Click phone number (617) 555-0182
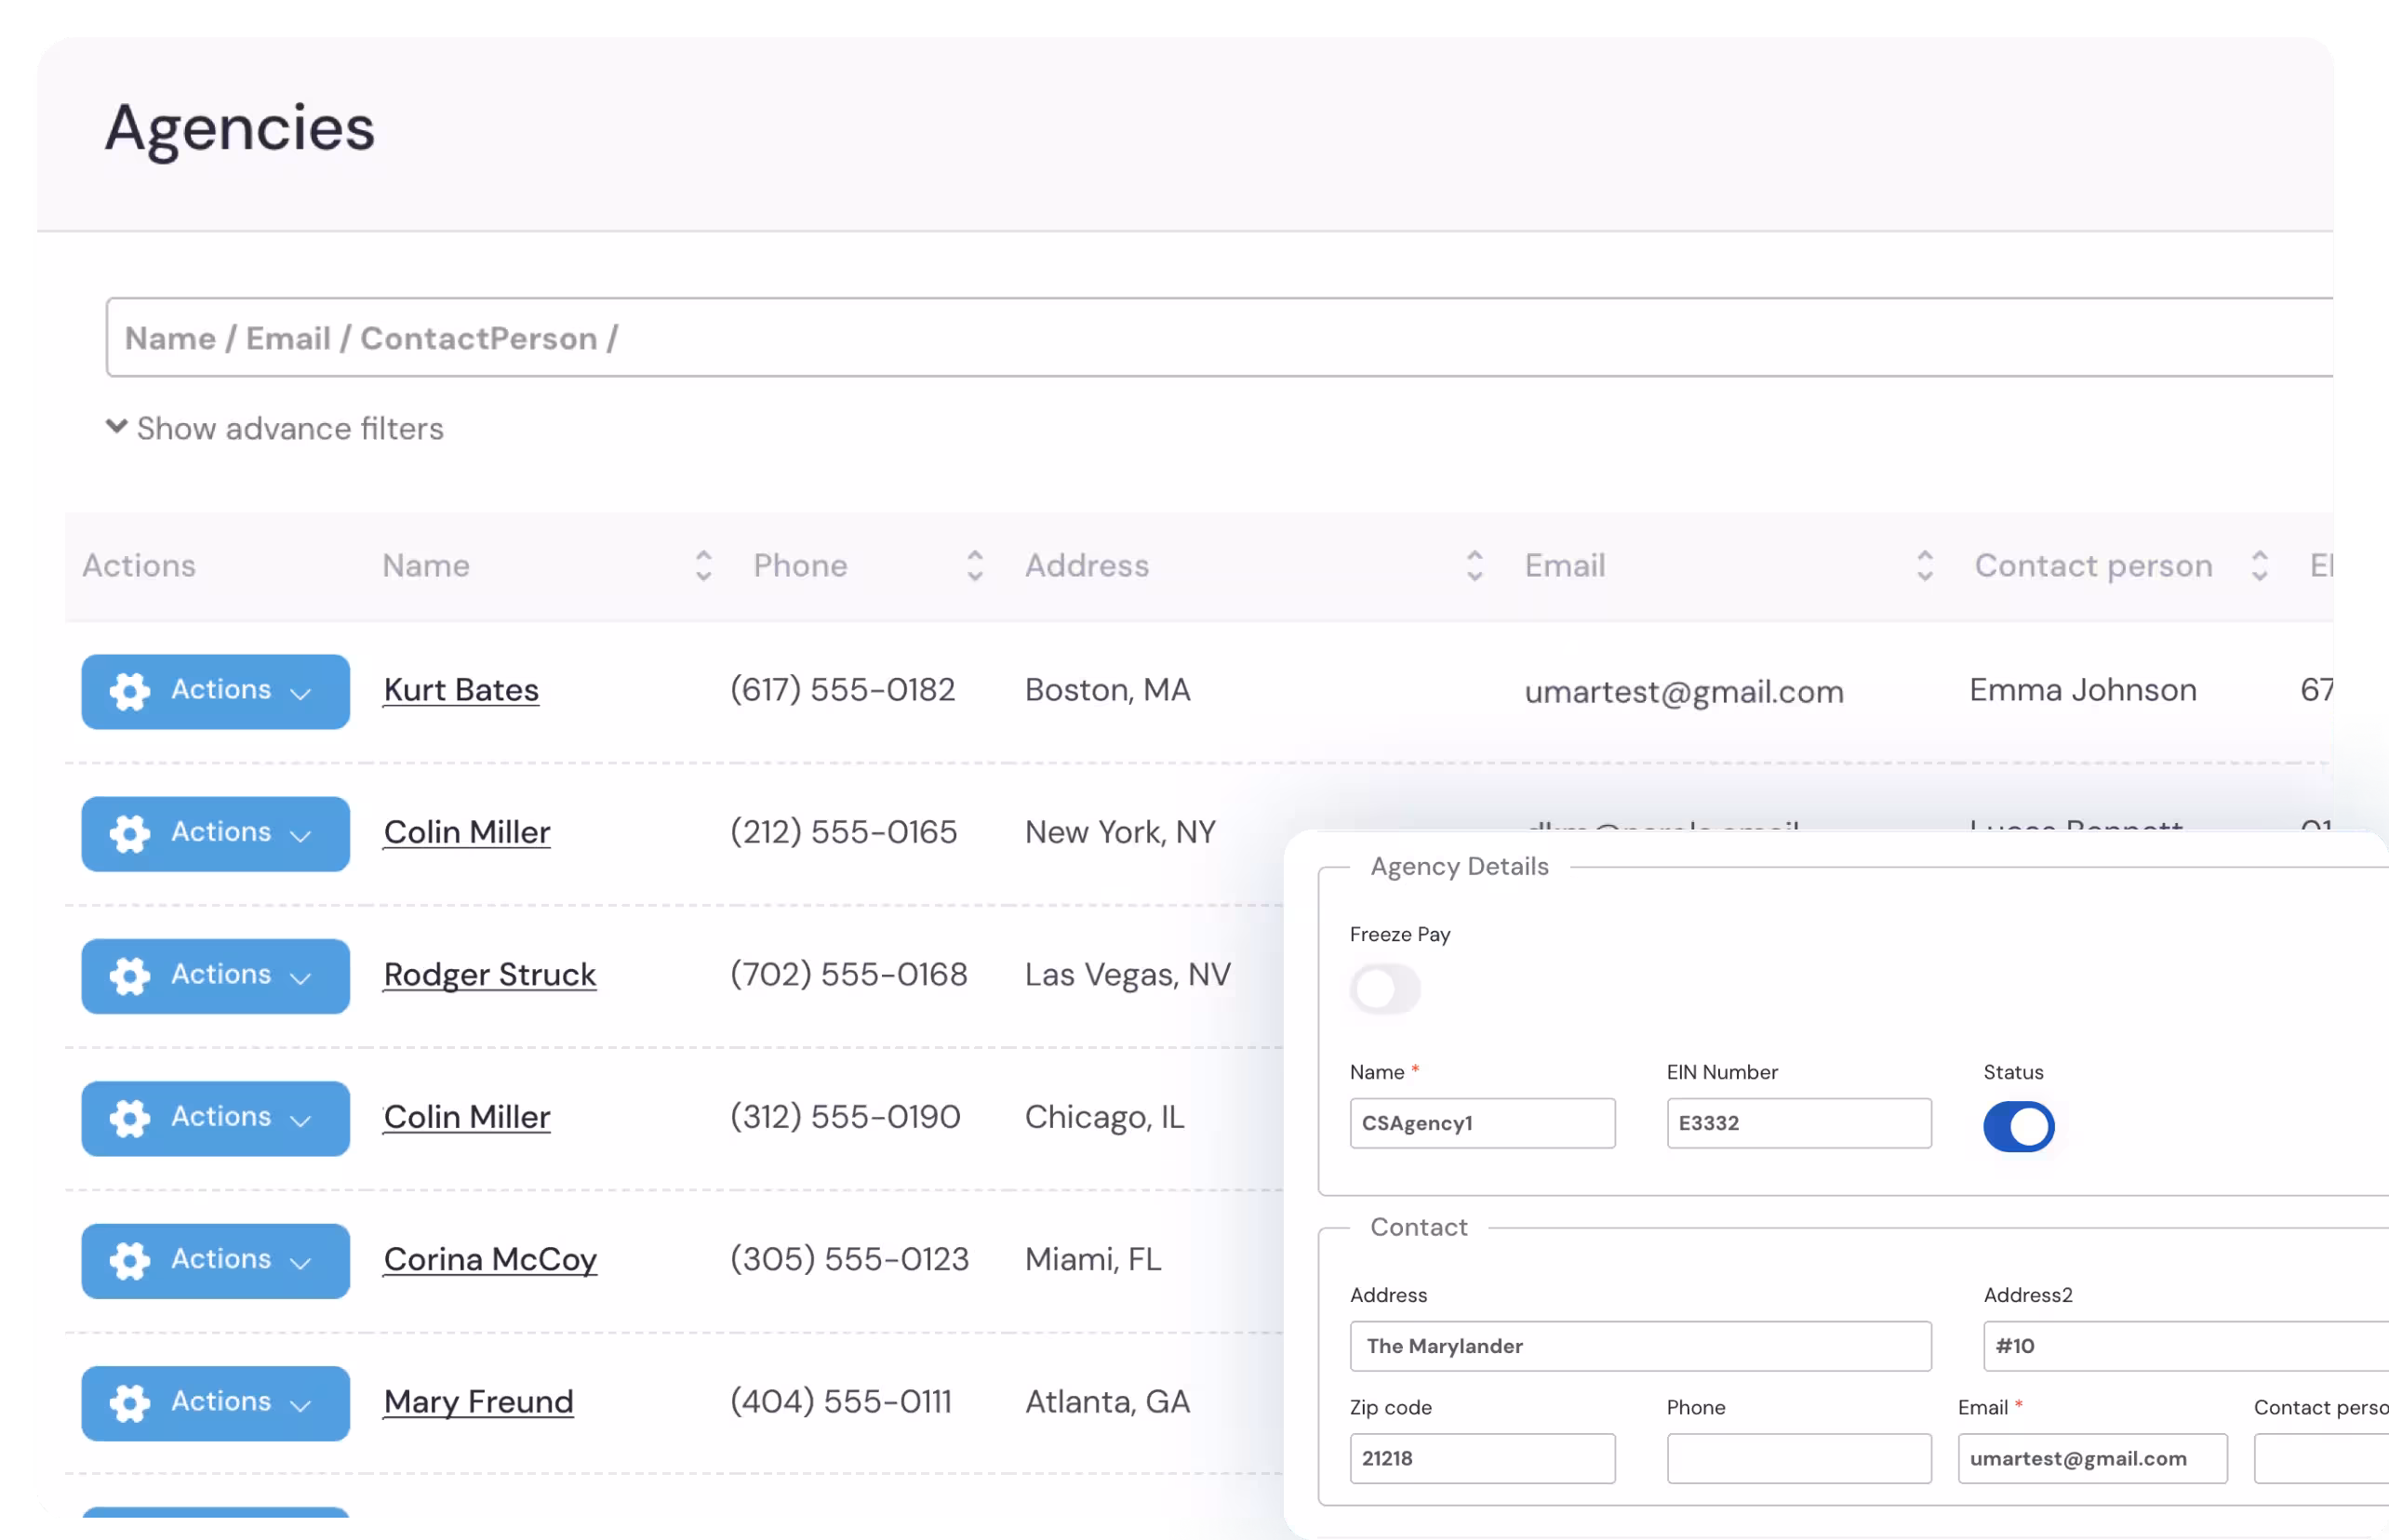 point(842,689)
